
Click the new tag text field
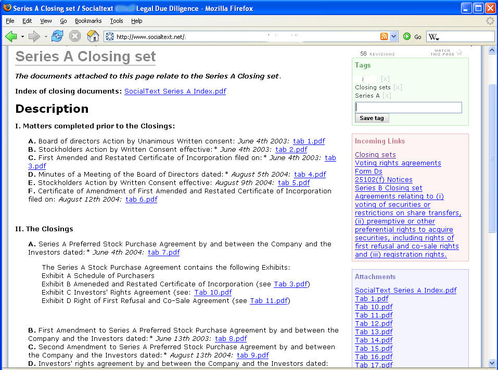pyautogui.click(x=408, y=107)
